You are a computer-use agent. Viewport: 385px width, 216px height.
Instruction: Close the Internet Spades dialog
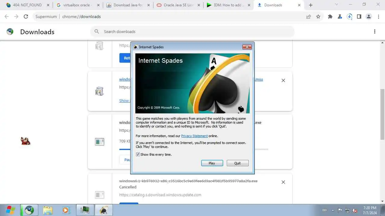point(247,47)
